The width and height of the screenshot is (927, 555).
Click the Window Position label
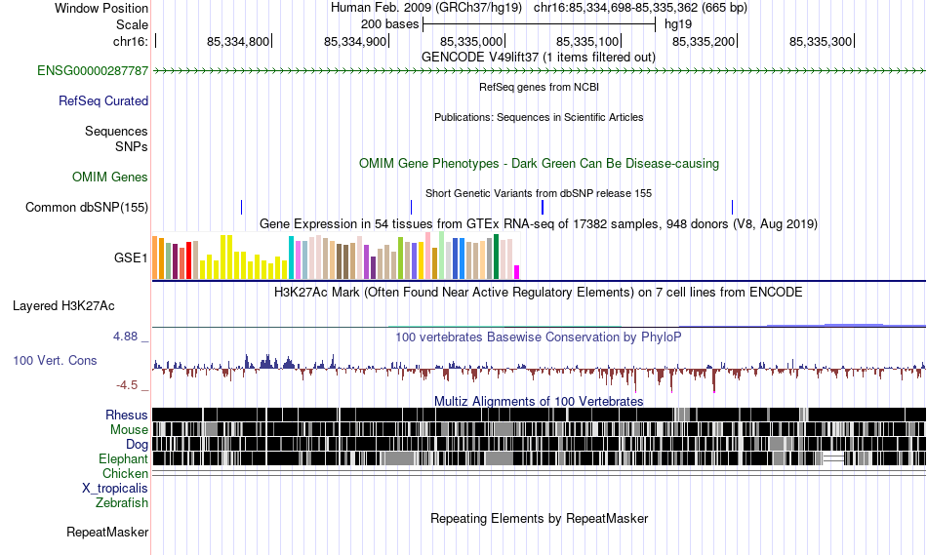pyautogui.click(x=101, y=8)
